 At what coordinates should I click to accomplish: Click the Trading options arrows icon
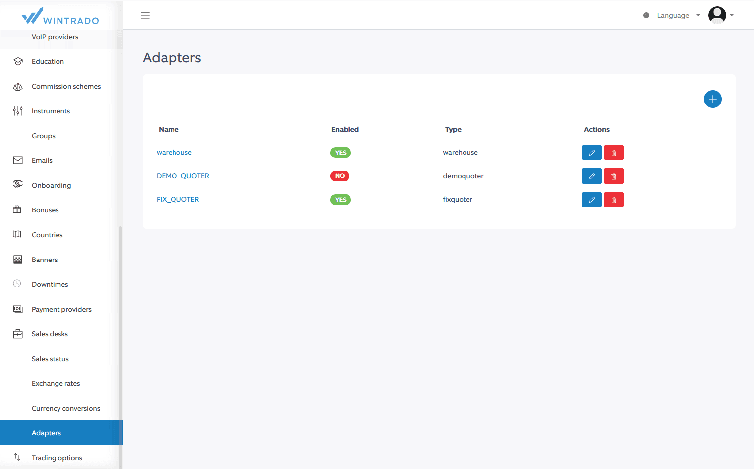tap(17, 457)
